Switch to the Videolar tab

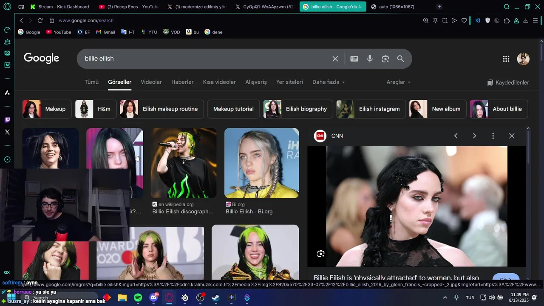(x=151, y=82)
